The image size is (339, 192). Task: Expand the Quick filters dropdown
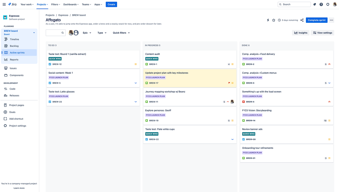(x=121, y=33)
